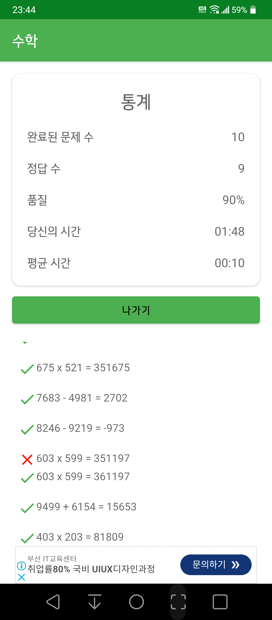Tap the down-arrow navigation bar icon
This screenshot has width=272, height=620.
pyautogui.click(x=95, y=602)
